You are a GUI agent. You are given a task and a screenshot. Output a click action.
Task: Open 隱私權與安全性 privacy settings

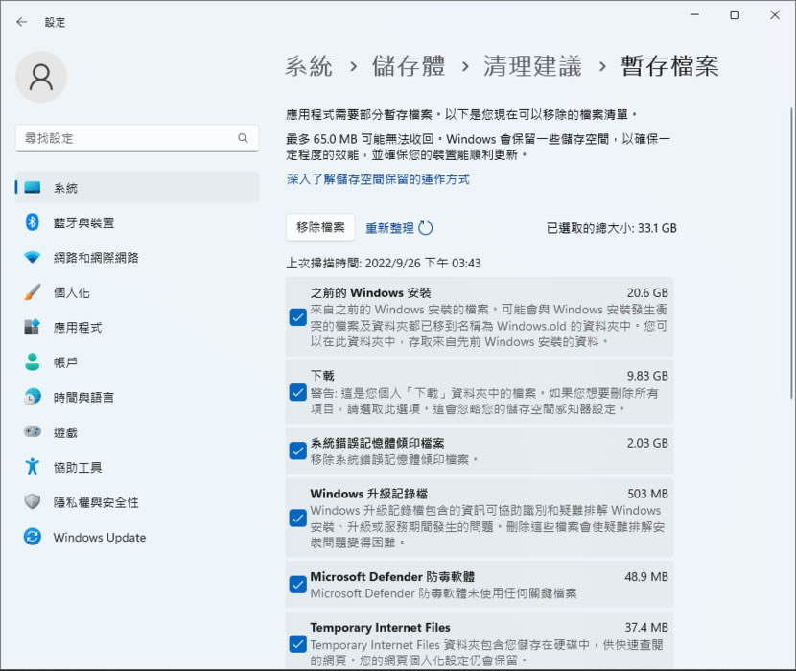pos(96,502)
